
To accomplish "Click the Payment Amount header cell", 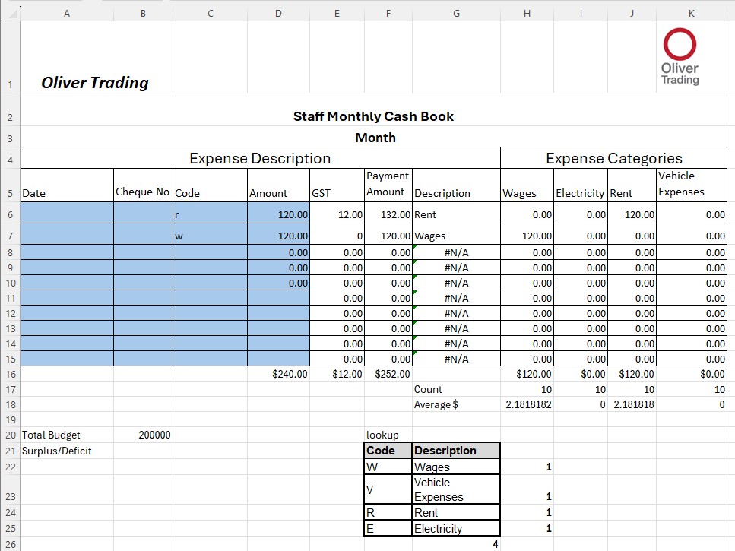I will click(x=388, y=185).
